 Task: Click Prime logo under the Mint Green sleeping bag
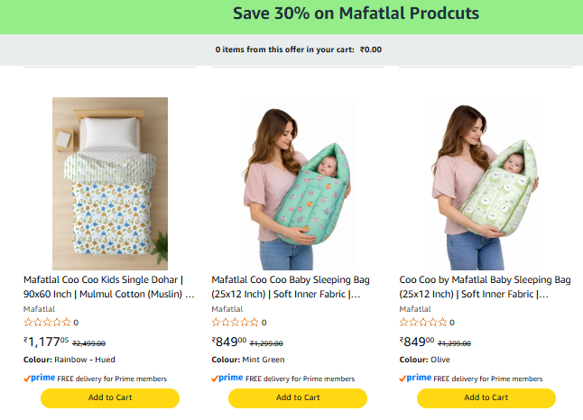pos(227,379)
